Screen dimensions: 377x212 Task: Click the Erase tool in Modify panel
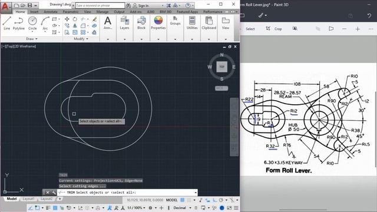[x=94, y=19]
